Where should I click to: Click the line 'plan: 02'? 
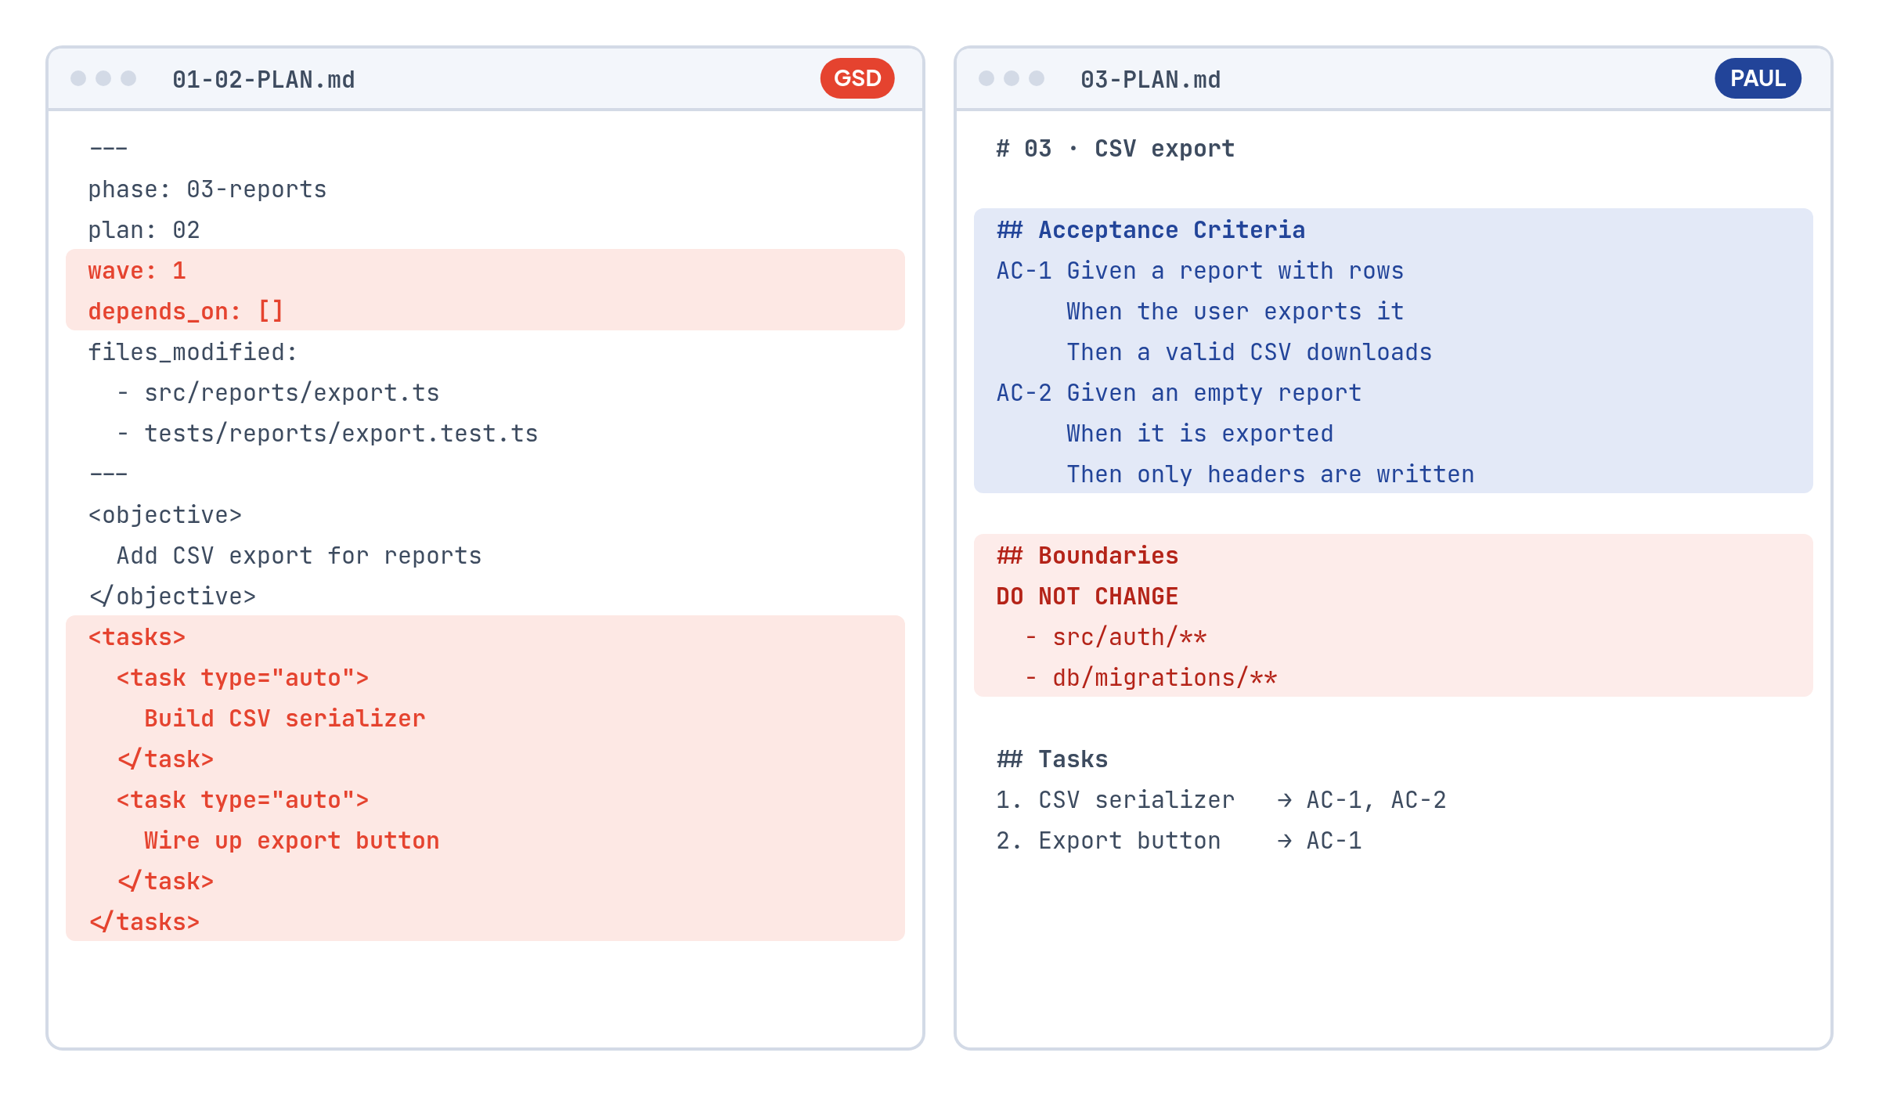(x=144, y=230)
